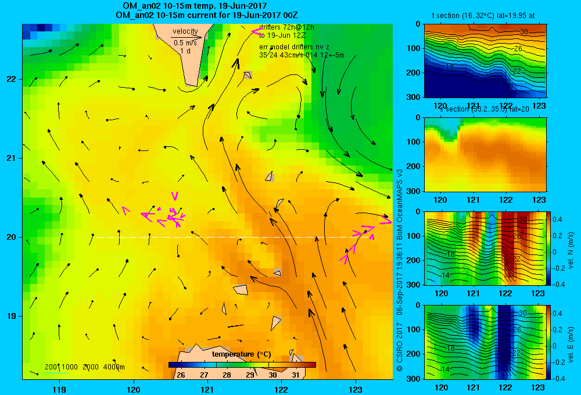Screen dimensions: 581x395
Task: Click the 'vel. N (m/s)' axis label
Action: pos(571,250)
